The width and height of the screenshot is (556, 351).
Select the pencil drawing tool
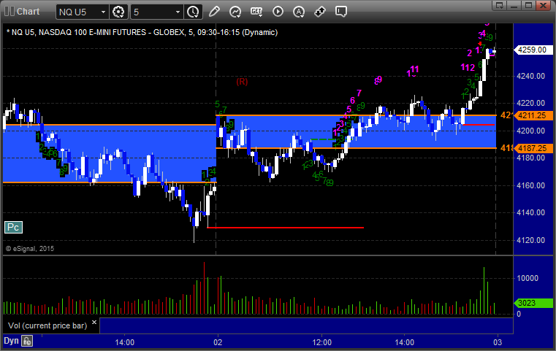click(x=214, y=12)
